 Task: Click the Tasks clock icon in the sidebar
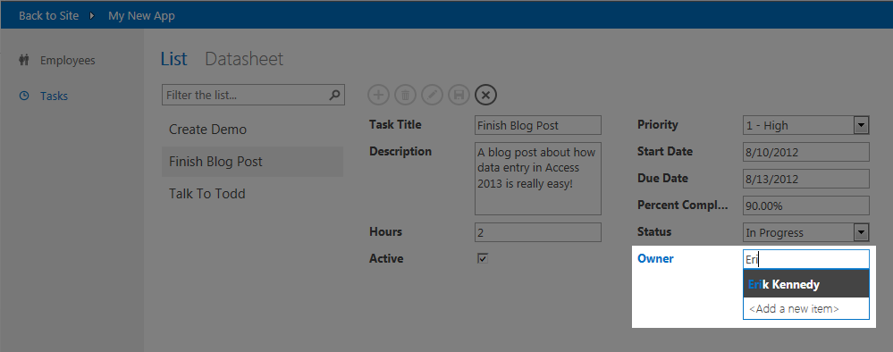[24, 96]
